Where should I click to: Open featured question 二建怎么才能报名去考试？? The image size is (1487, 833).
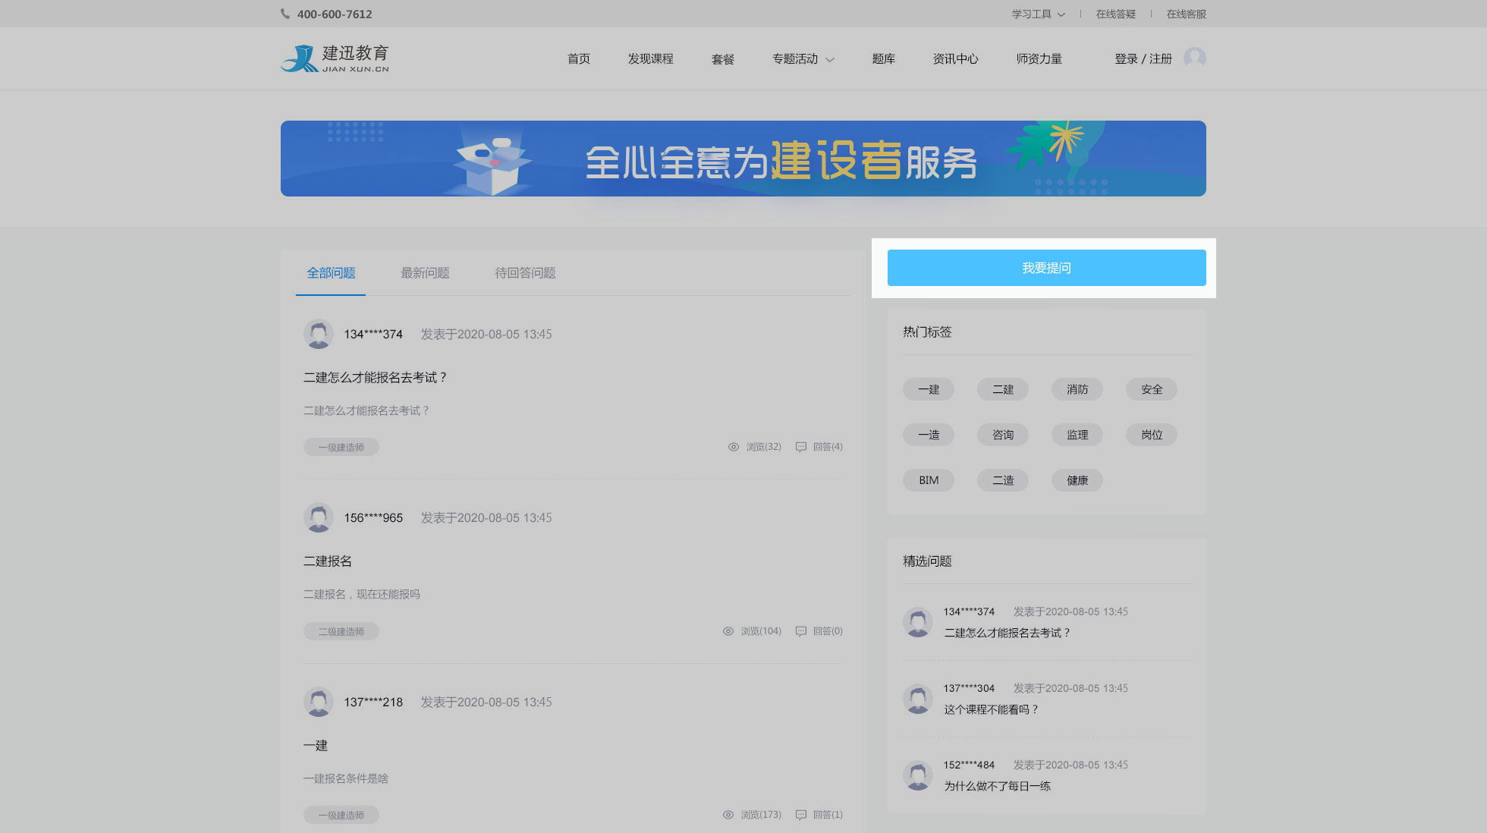click(x=1007, y=633)
